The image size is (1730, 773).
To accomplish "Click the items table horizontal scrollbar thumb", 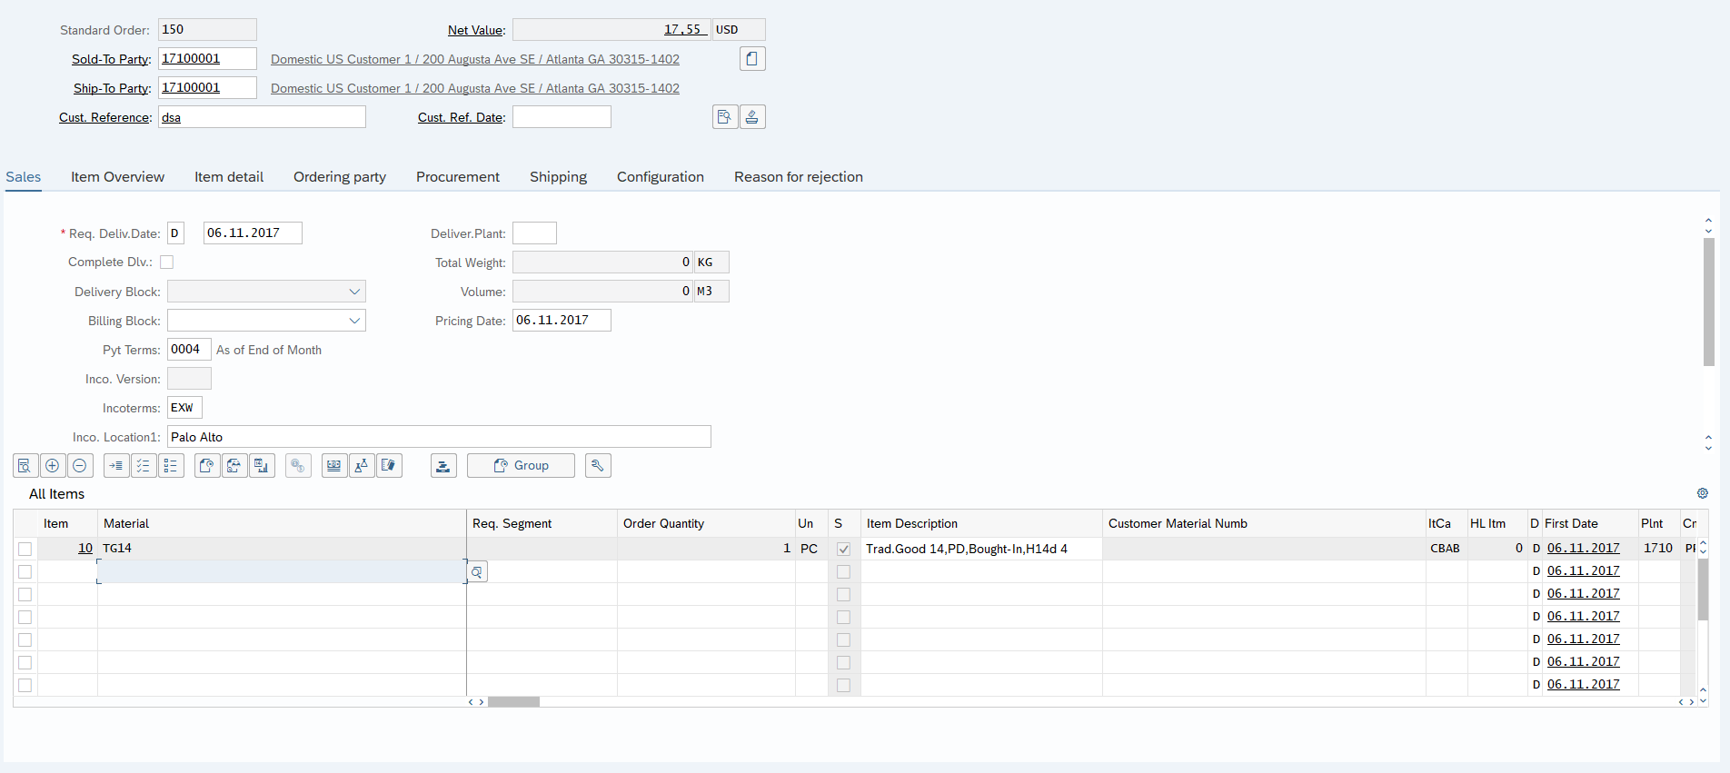I will (513, 702).
